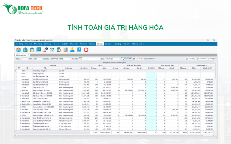The height and width of the screenshot is (144, 231).
Task: Click the vertical scrollbar of the table
Action: pos(216,71)
